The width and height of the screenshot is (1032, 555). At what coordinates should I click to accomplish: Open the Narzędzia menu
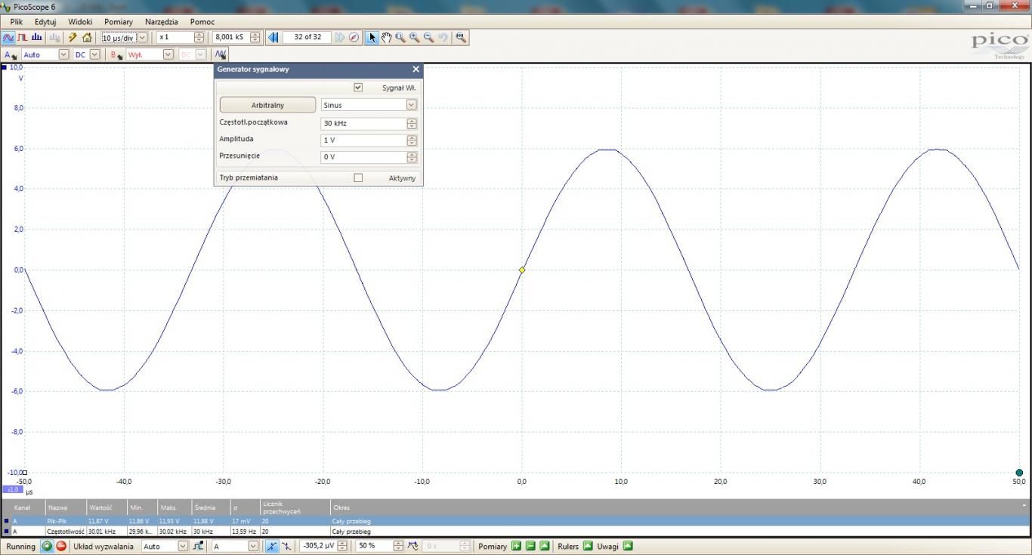pyautogui.click(x=162, y=22)
